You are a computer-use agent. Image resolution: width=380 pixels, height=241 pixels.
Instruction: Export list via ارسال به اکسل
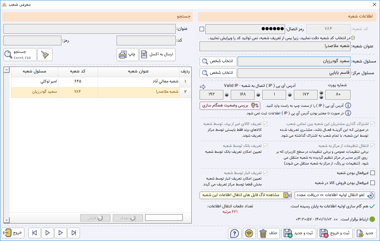pyautogui.click(x=157, y=54)
